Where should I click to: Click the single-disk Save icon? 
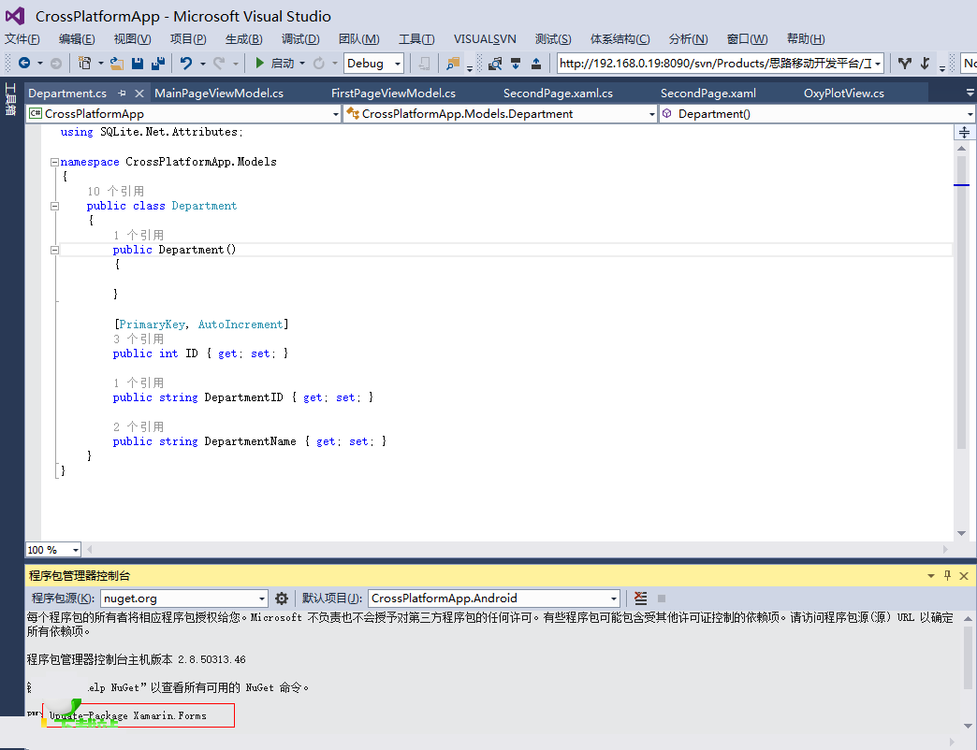(x=138, y=64)
